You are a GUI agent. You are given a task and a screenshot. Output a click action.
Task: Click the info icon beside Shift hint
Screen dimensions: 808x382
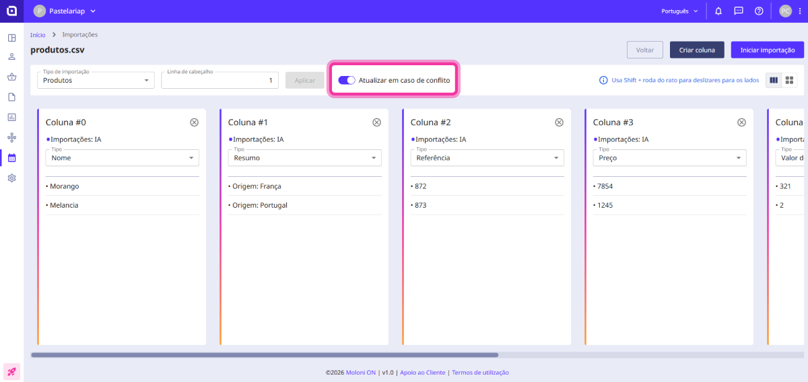click(x=603, y=80)
